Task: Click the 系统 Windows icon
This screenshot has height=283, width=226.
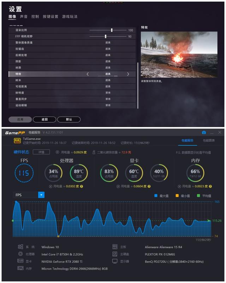Action: click(20, 247)
